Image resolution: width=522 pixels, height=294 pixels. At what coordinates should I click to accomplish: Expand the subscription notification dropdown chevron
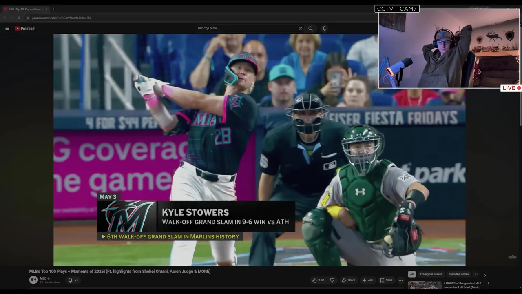76,280
